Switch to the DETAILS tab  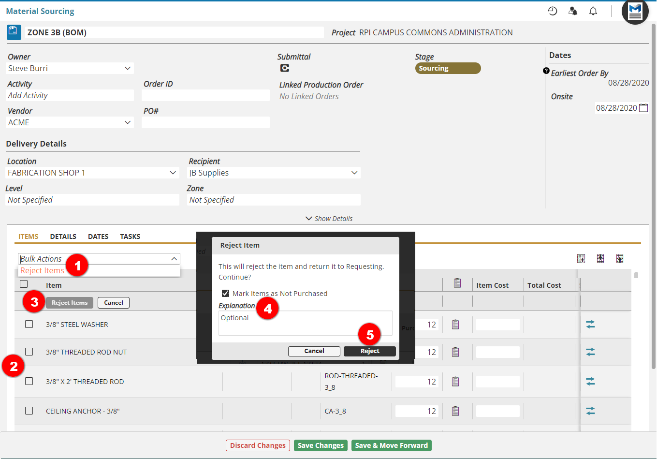pyautogui.click(x=63, y=237)
